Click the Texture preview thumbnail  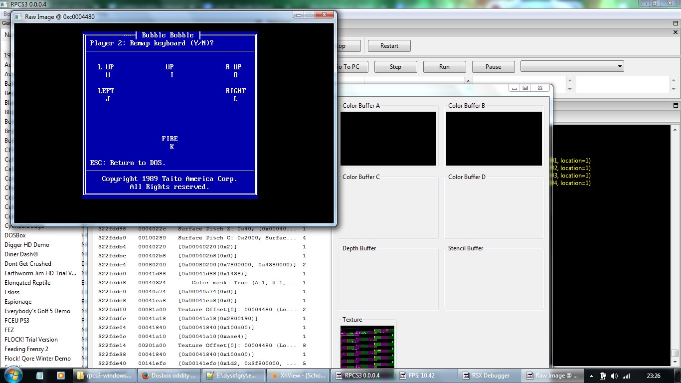(x=367, y=347)
